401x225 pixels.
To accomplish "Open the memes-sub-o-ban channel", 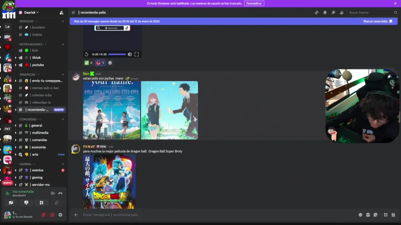I will pos(41,88).
